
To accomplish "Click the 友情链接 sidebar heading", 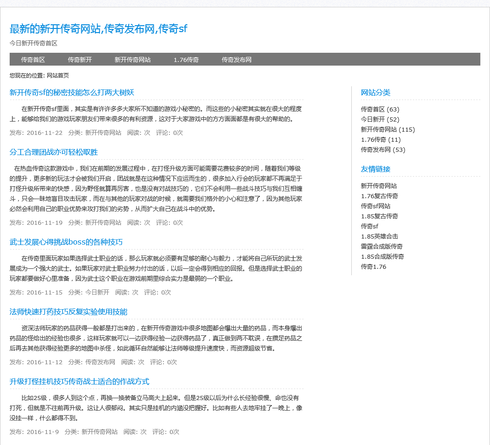I will point(376,169).
